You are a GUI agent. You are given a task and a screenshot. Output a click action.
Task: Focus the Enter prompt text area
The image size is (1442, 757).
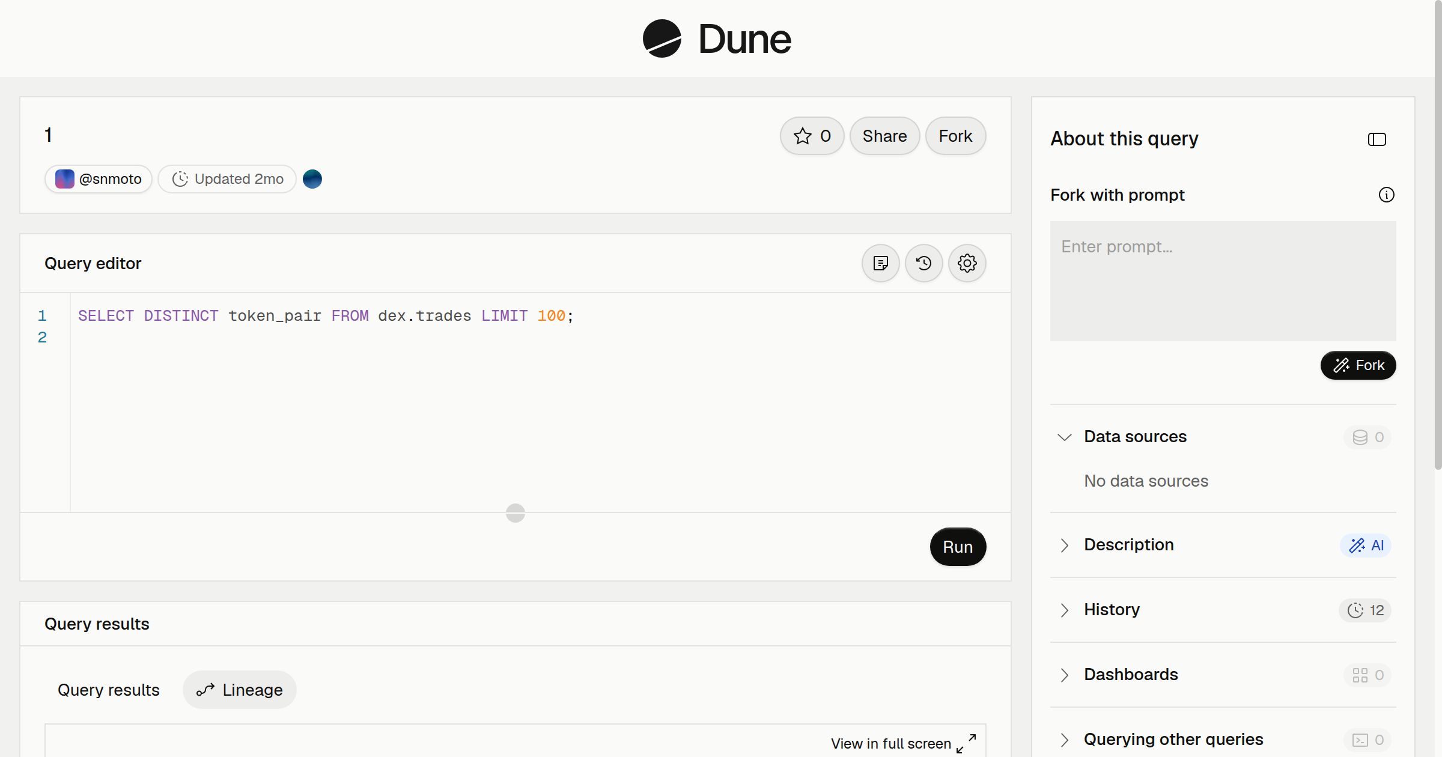click(x=1223, y=281)
